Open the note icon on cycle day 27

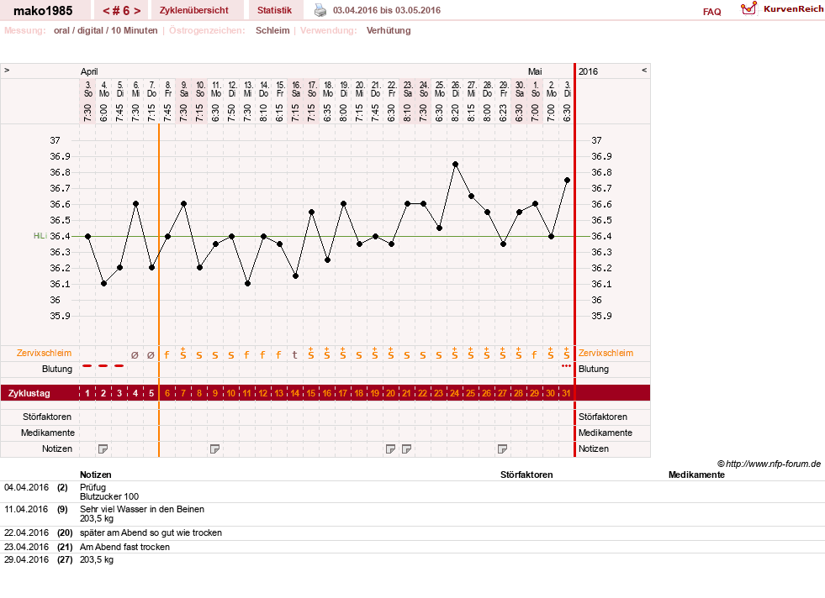coord(502,448)
